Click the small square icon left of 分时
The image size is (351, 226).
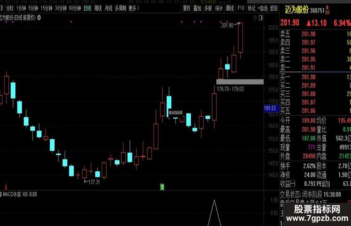[x=1, y=8]
